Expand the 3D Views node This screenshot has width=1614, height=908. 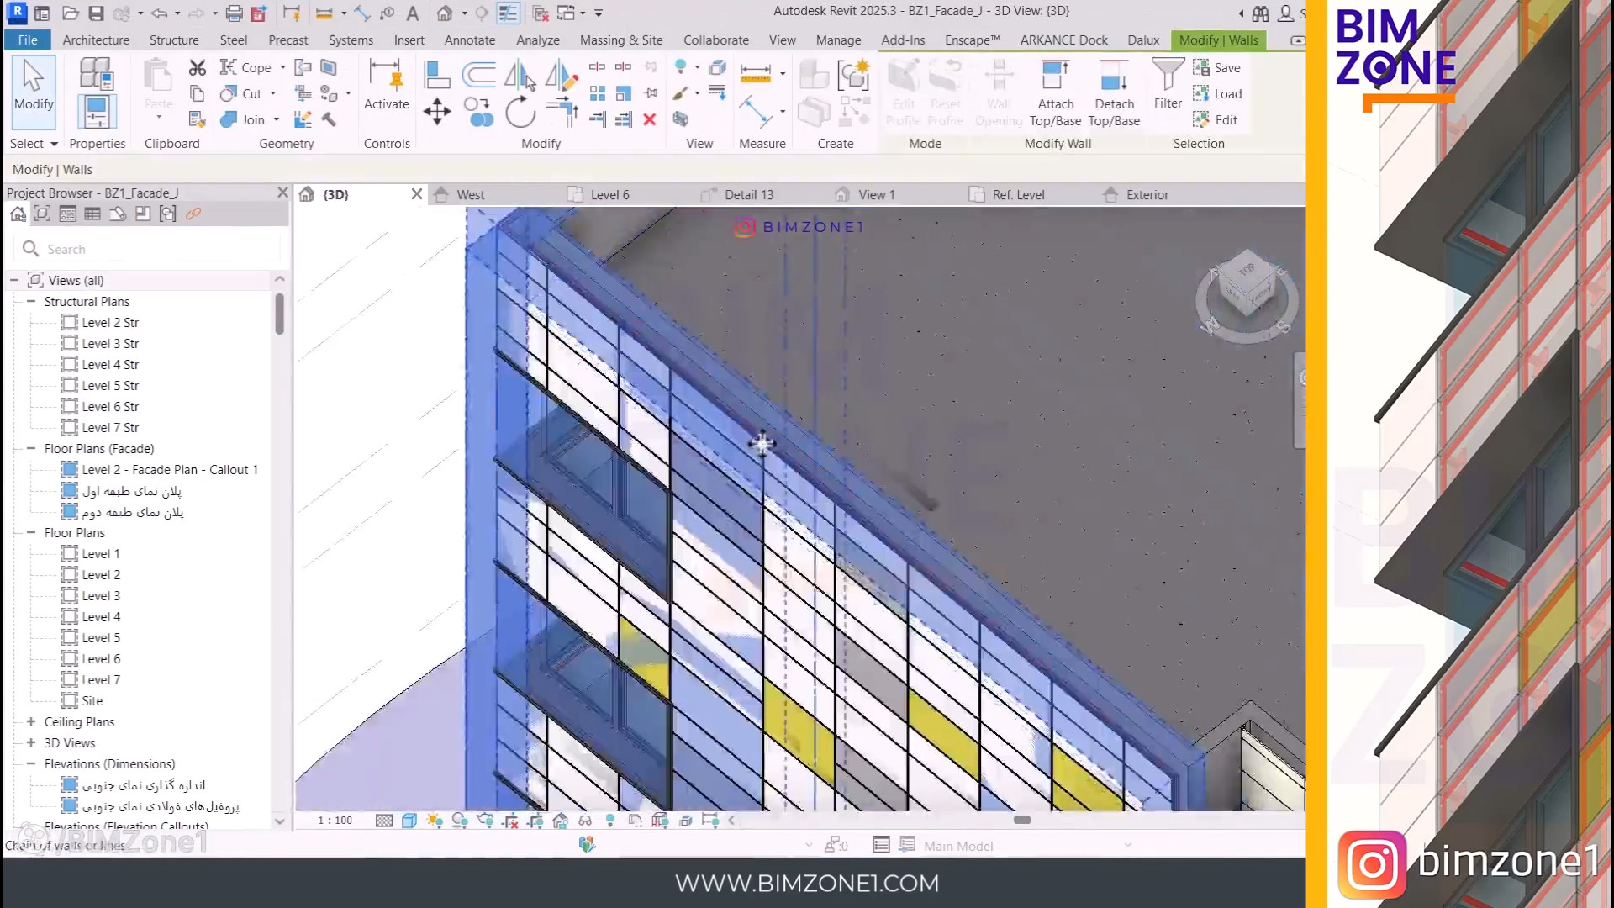pyautogui.click(x=31, y=742)
